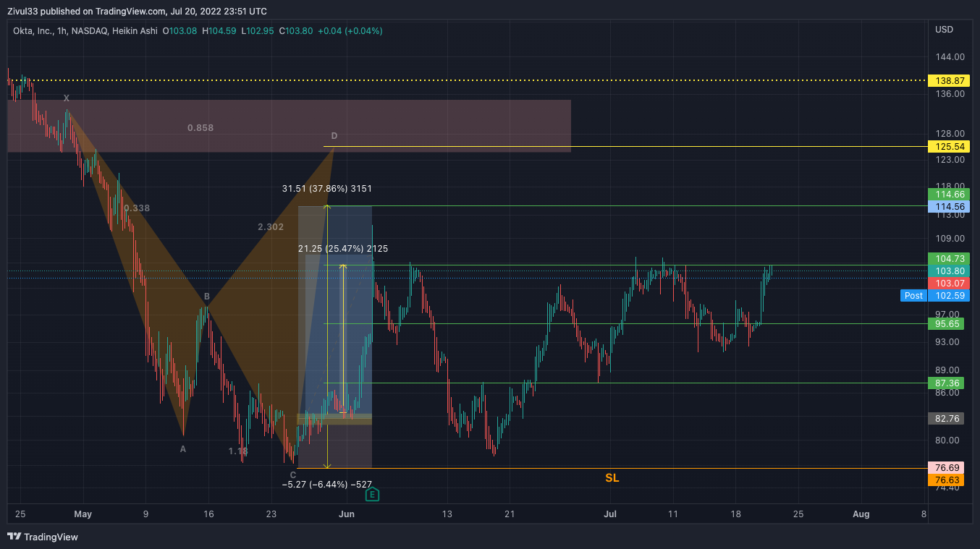Screen dimensions: 980x549
Task: Click the 13 date label on time axis
Action: pyautogui.click(x=447, y=514)
